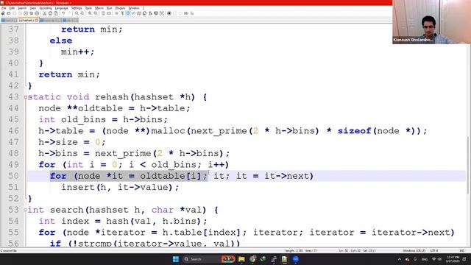The image size is (471, 265).
Task: Click the presenter webcam thumbnail
Action: 432,22
